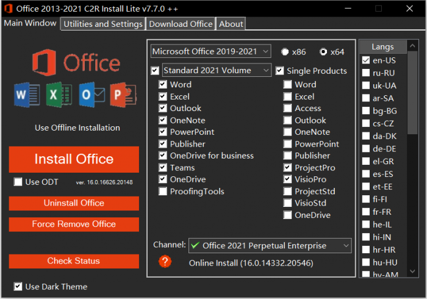Uncheck the VisioPro checkbox
The height and width of the screenshot is (299, 427).
click(287, 179)
